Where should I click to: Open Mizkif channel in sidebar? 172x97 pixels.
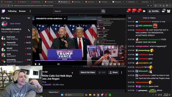[x=16, y=49]
